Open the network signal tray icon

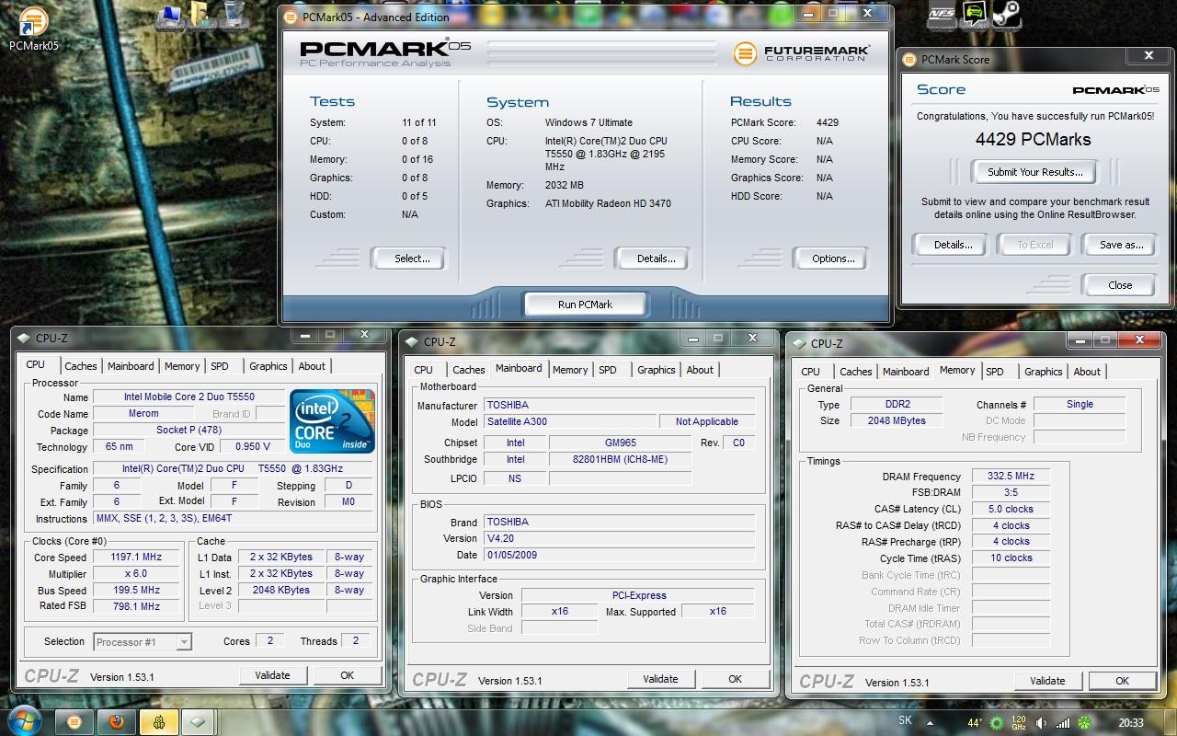[1063, 723]
